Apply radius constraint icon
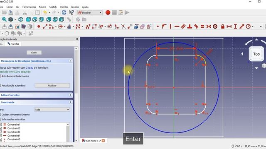 click(x=248, y=26)
